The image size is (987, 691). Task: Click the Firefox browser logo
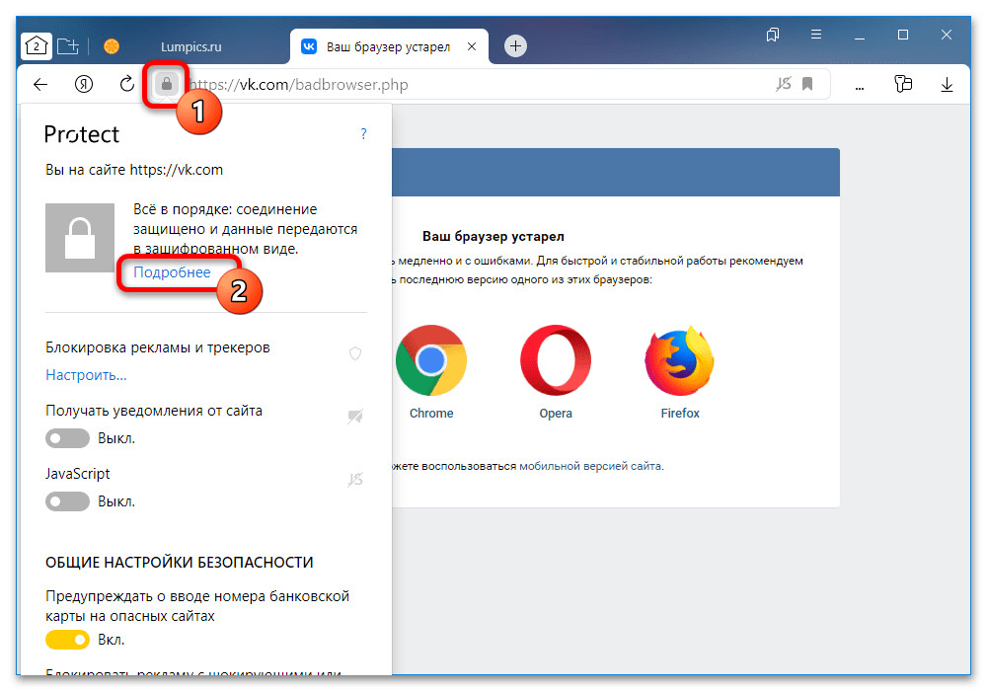680,360
